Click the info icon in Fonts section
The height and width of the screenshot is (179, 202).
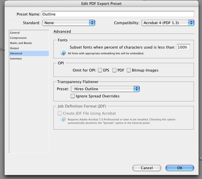pos(63,53)
